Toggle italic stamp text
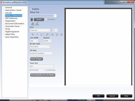Viewport: 135px width, 101px height. point(37,34)
